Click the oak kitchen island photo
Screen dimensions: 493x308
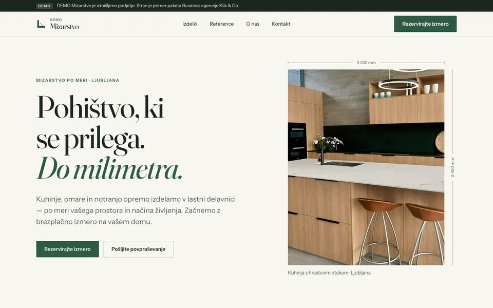366,167
